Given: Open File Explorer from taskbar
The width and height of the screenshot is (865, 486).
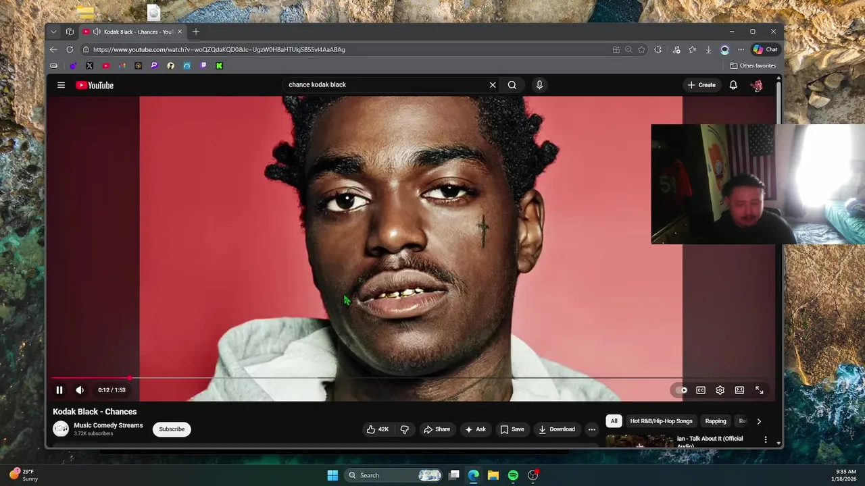Looking at the screenshot, I should [493, 475].
